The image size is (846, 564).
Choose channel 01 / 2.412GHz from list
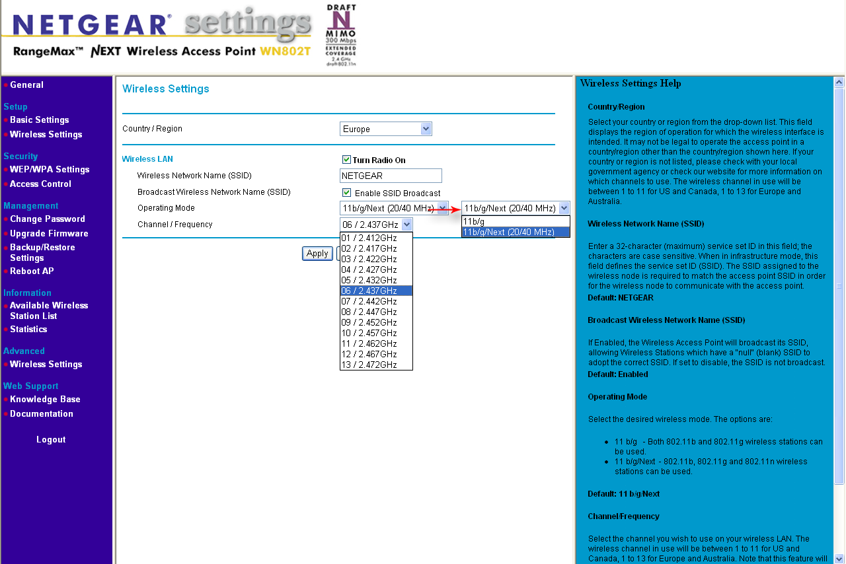[x=376, y=238]
